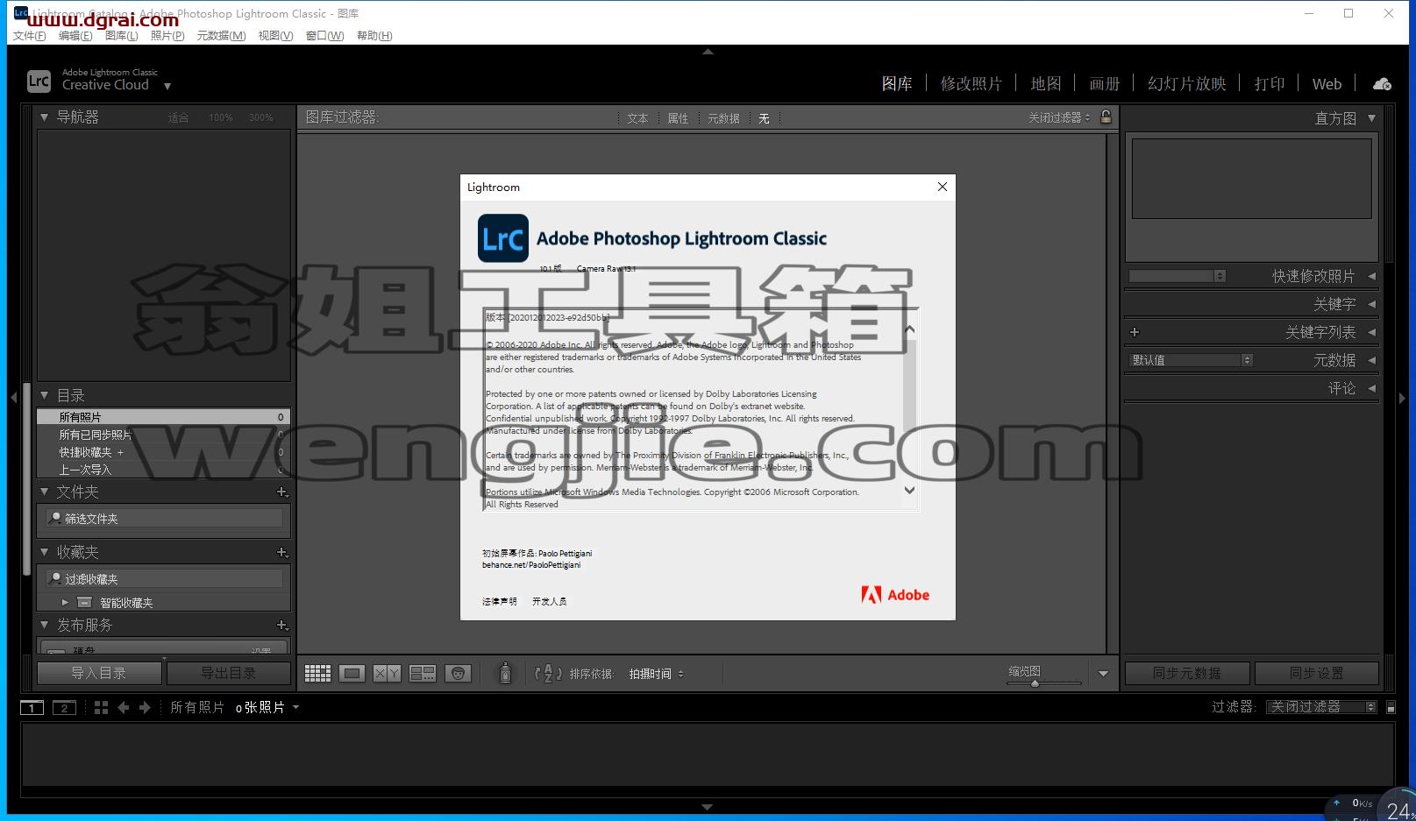This screenshot has height=821, width=1416.
Task: Open the File menu
Action: click(x=30, y=36)
